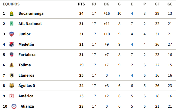Click the Tolima team crest icon

(x=11, y=65)
